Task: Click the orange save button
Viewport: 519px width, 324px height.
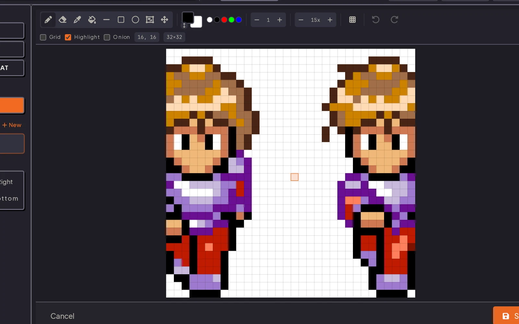Action: click(506, 315)
